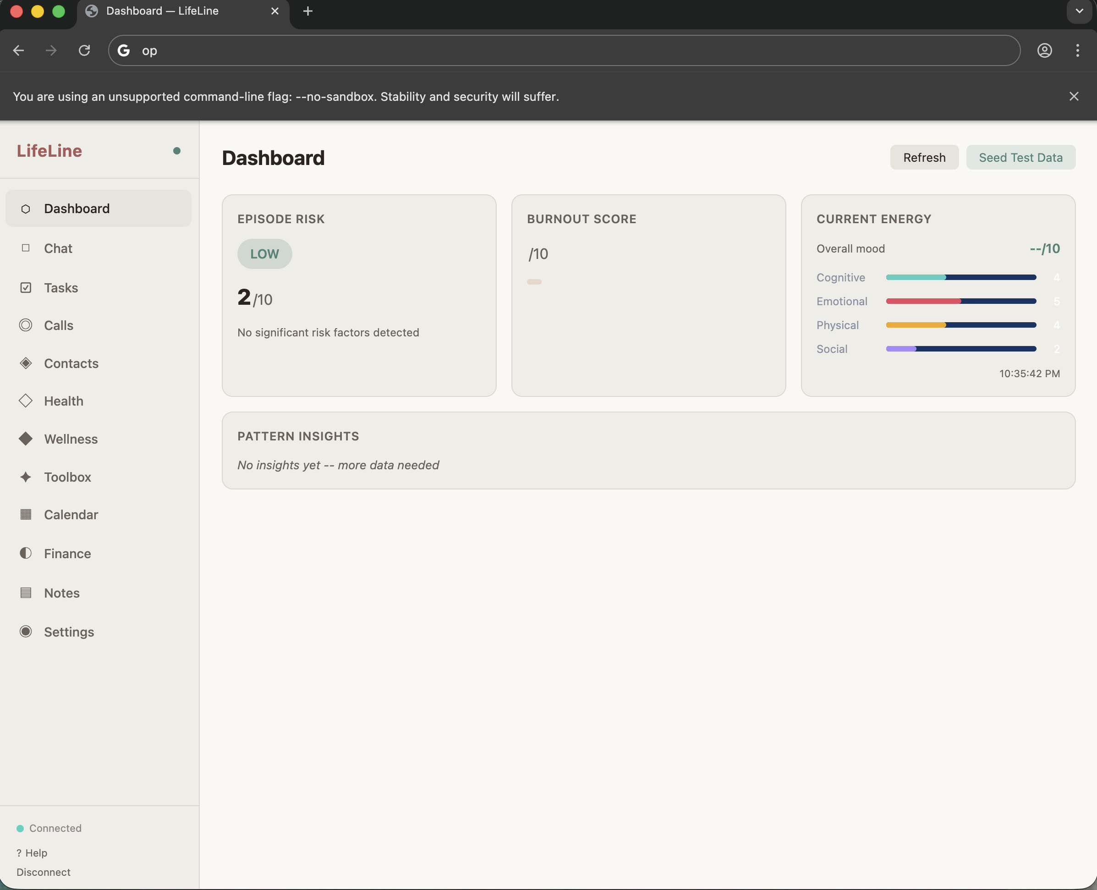
Task: Click the Toolbox sparkle icon
Action: [x=25, y=477]
